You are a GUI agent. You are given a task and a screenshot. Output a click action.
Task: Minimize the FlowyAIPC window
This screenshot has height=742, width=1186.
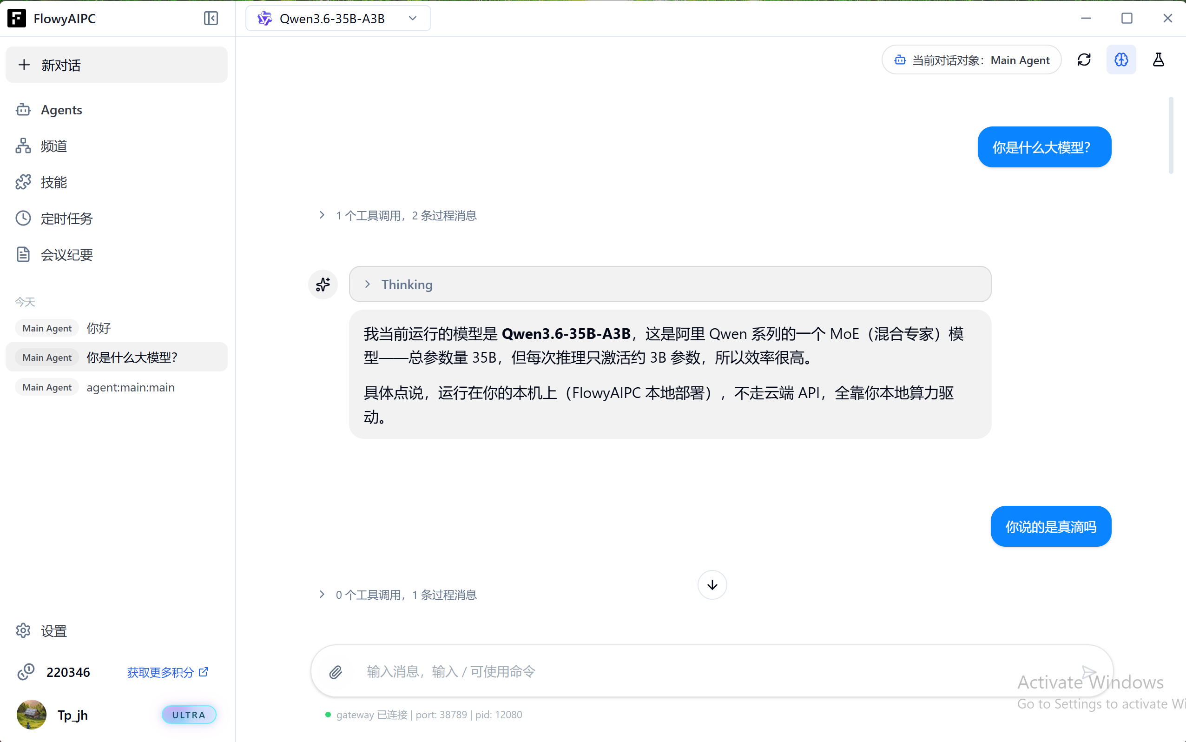tap(1086, 19)
